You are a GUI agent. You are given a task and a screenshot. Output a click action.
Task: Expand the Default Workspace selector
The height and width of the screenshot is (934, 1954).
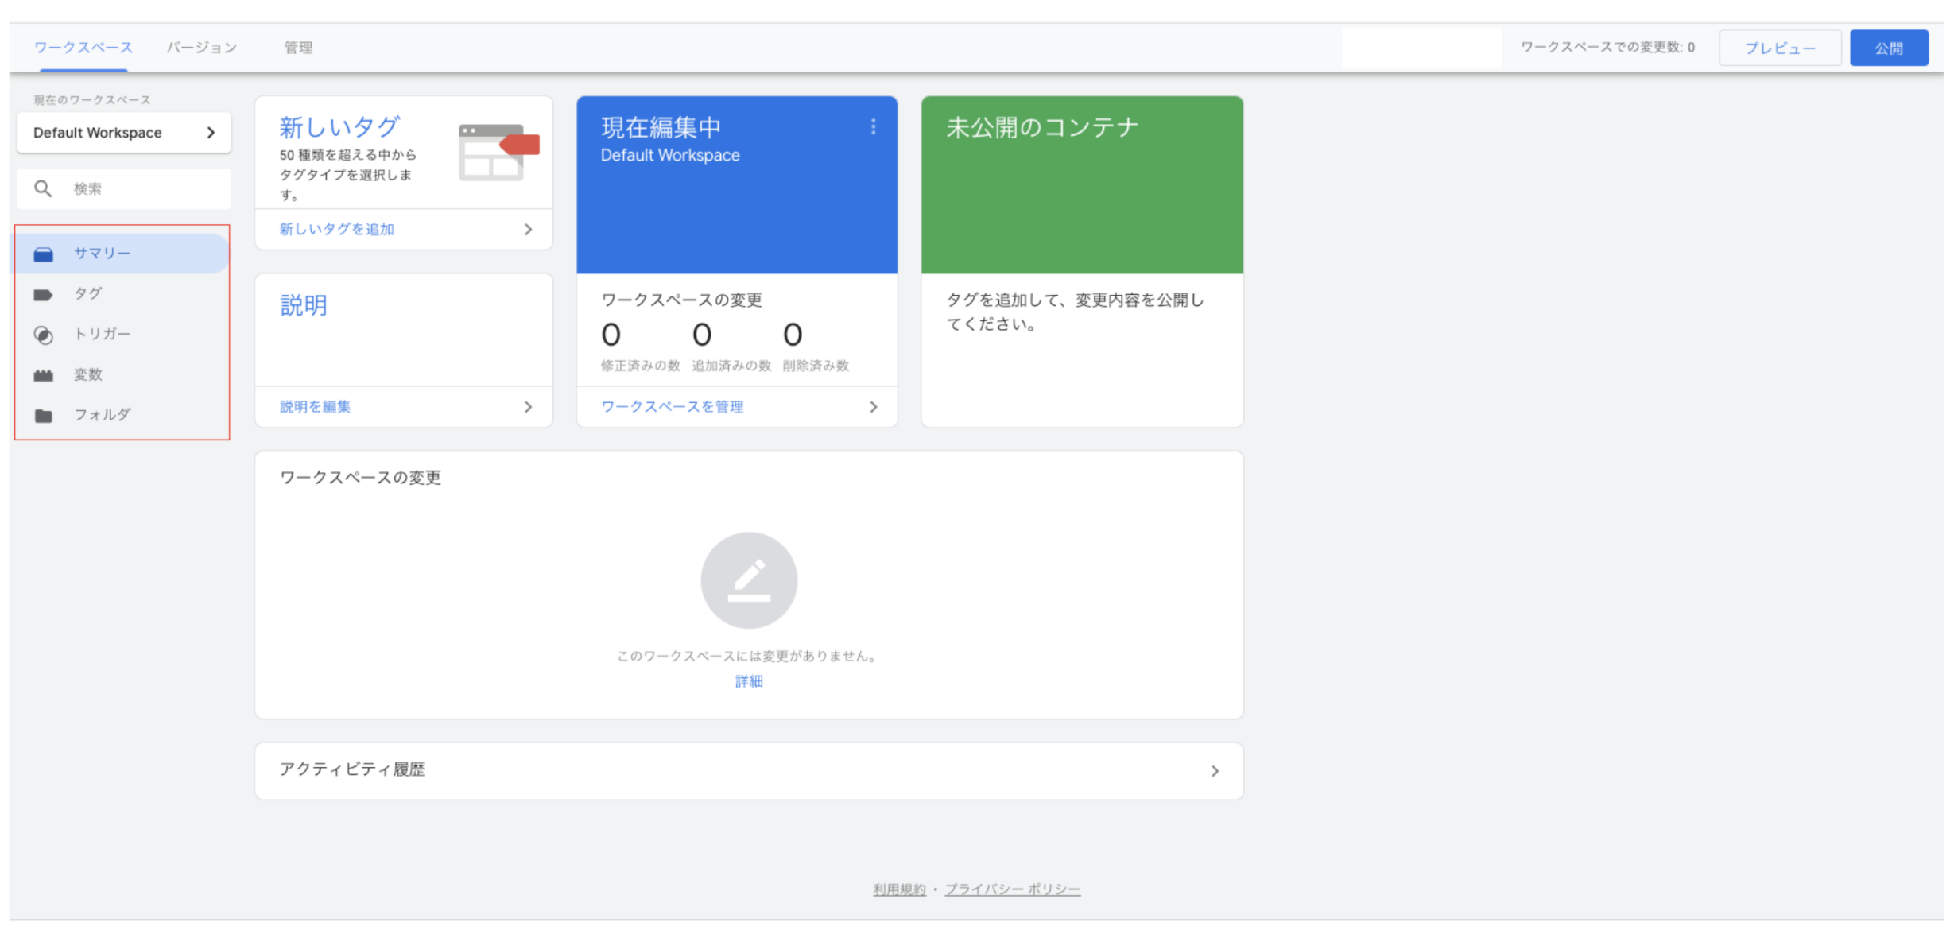(x=124, y=133)
